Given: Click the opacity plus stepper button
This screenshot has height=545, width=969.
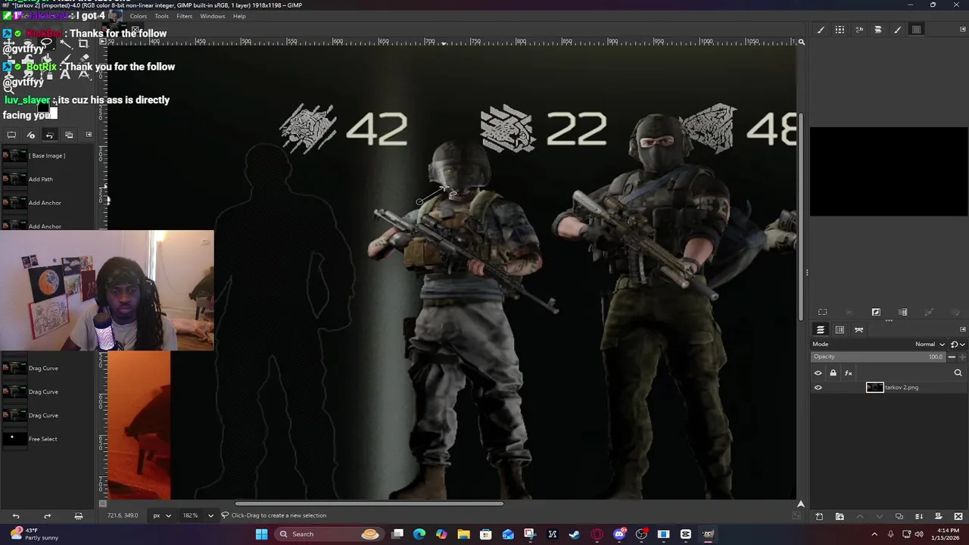Looking at the screenshot, I should (x=961, y=357).
